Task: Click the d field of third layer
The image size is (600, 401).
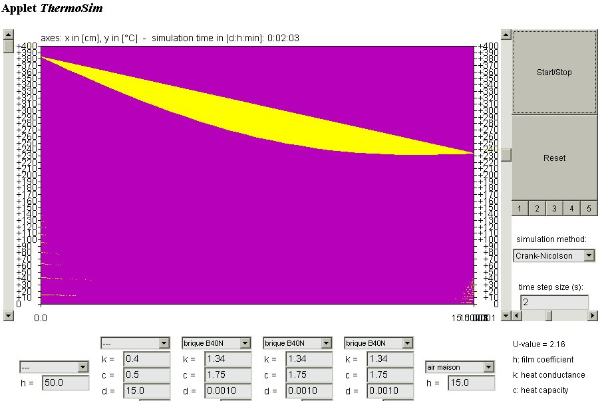Action: tap(309, 390)
